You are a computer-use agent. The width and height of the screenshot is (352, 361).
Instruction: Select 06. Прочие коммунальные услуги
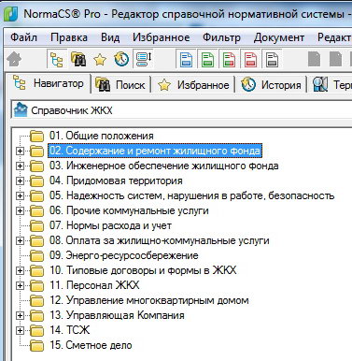pyautogui.click(x=129, y=210)
